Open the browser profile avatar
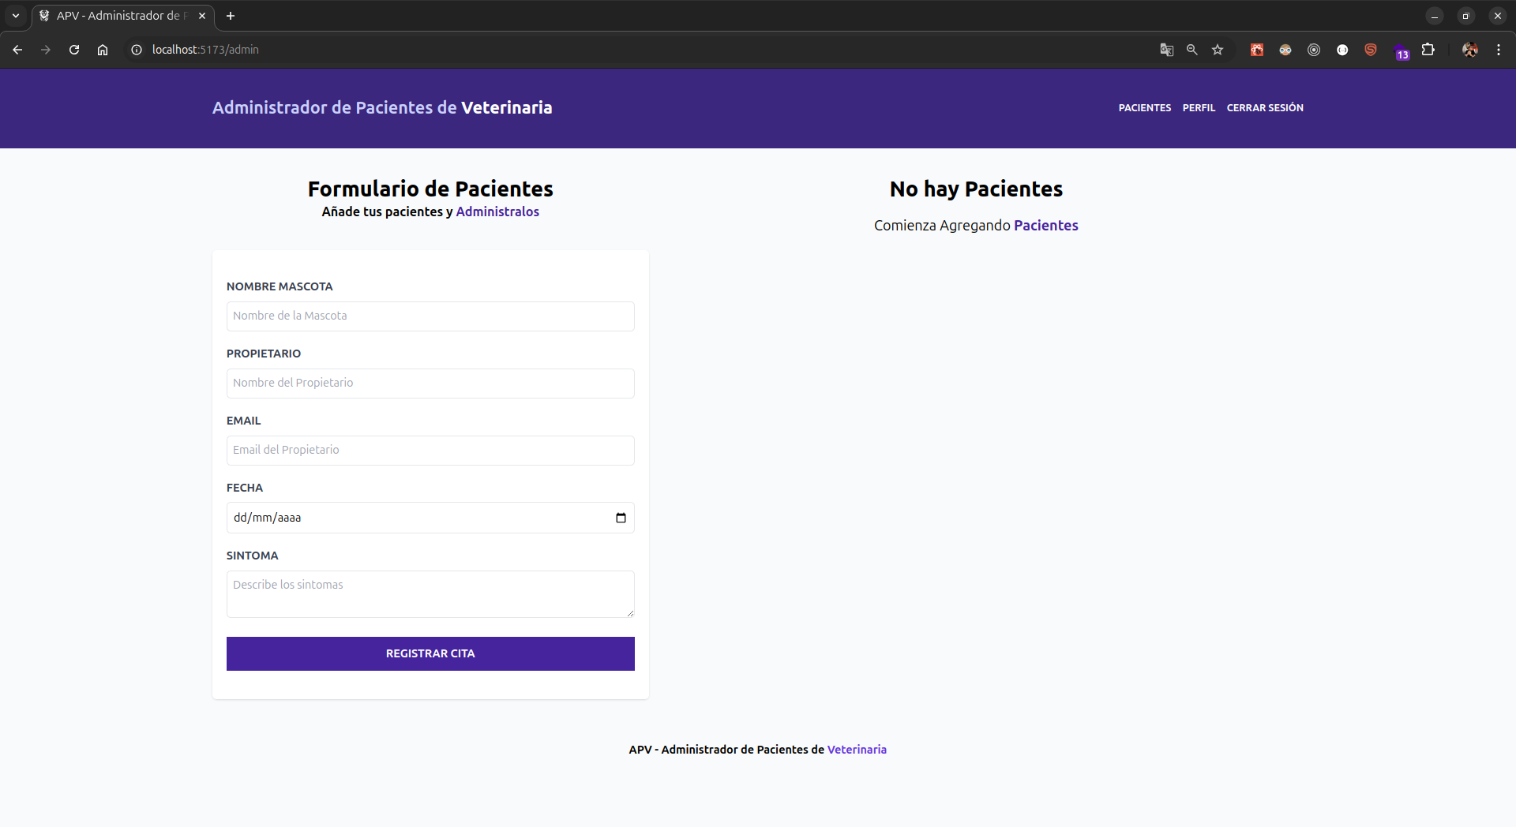The width and height of the screenshot is (1516, 827). click(x=1470, y=49)
